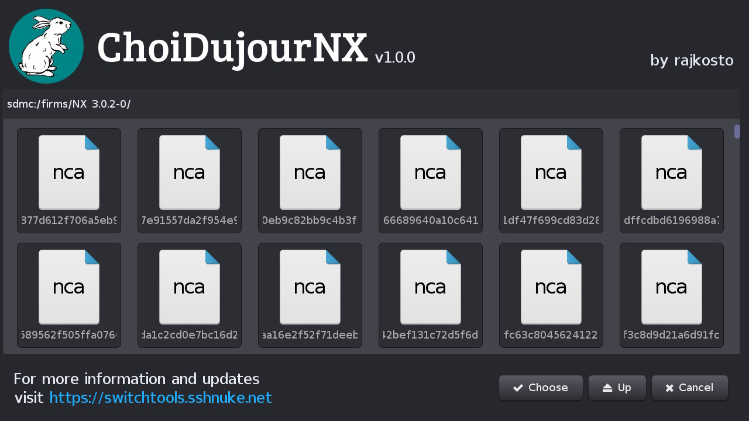Click the sdmc:/firms/NX 3.0.2-0/ path bar
This screenshot has height=421, width=749.
(x=372, y=104)
